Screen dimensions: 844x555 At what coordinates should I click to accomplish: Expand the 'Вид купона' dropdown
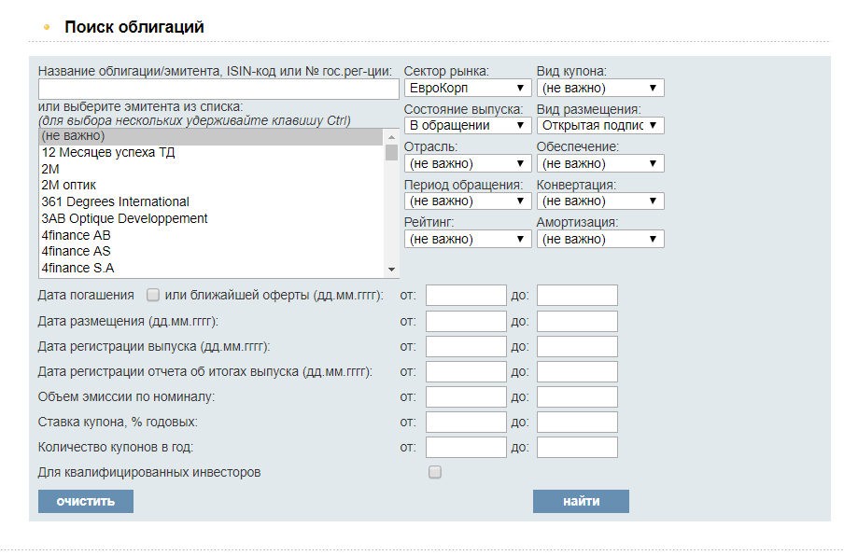(600, 88)
